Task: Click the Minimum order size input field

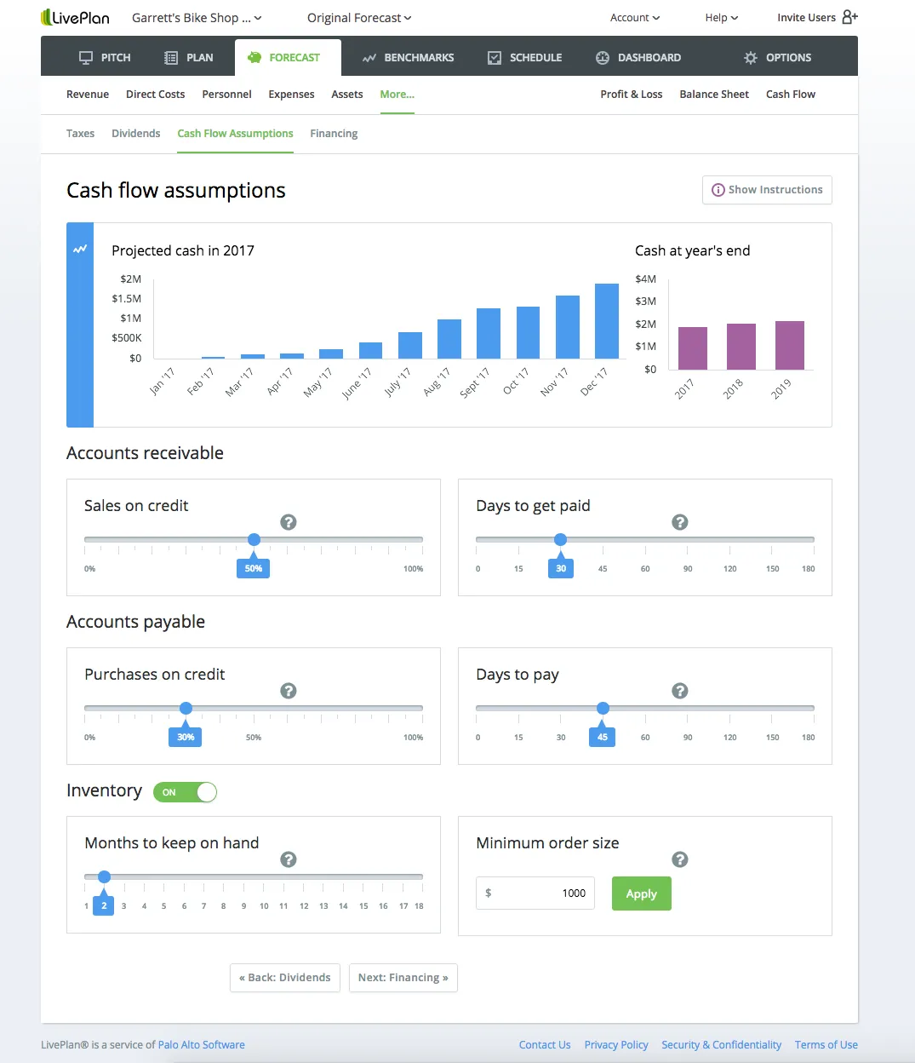Action: click(535, 893)
